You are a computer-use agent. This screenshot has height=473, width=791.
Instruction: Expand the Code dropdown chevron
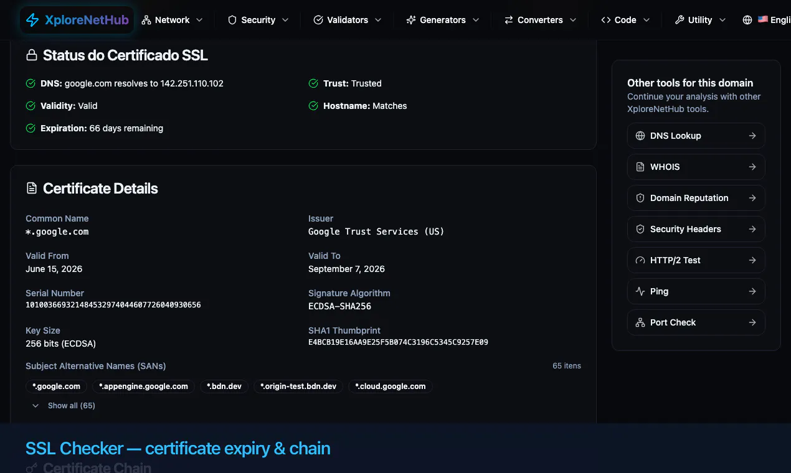click(x=647, y=20)
